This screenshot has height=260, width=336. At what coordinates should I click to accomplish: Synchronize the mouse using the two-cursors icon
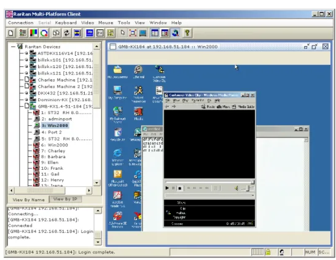(56, 33)
